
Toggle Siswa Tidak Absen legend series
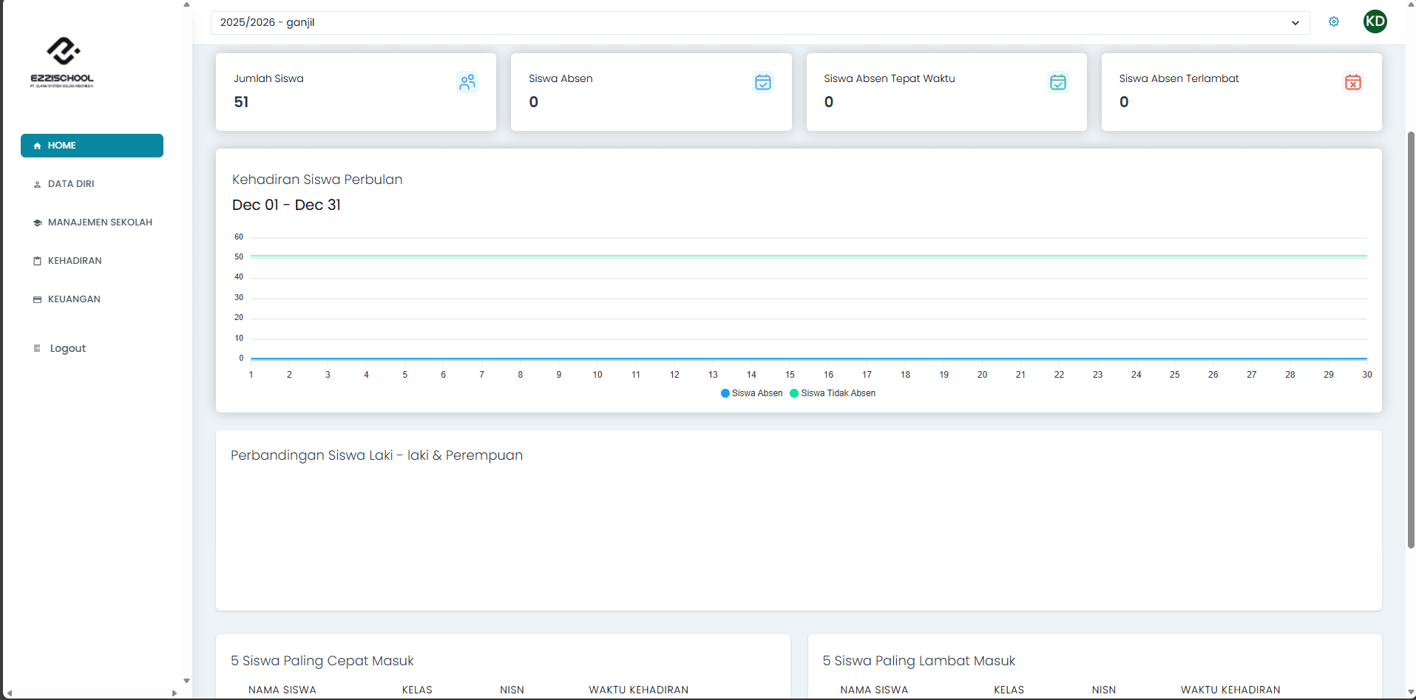tap(833, 393)
